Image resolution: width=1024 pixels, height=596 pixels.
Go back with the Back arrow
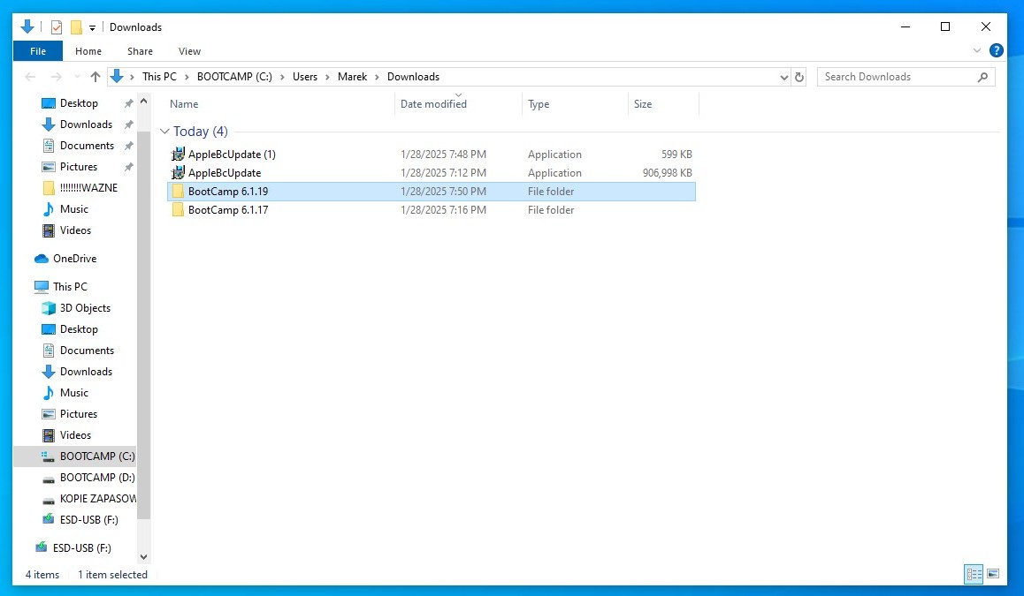point(30,77)
